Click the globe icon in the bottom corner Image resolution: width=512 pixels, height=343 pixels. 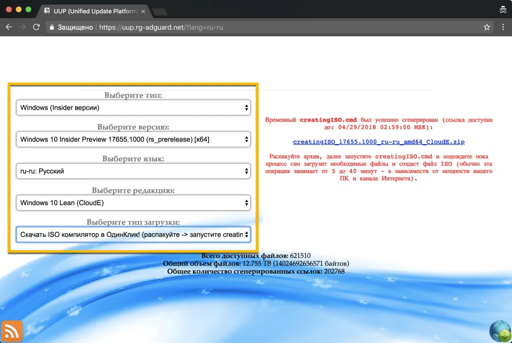coord(499,331)
